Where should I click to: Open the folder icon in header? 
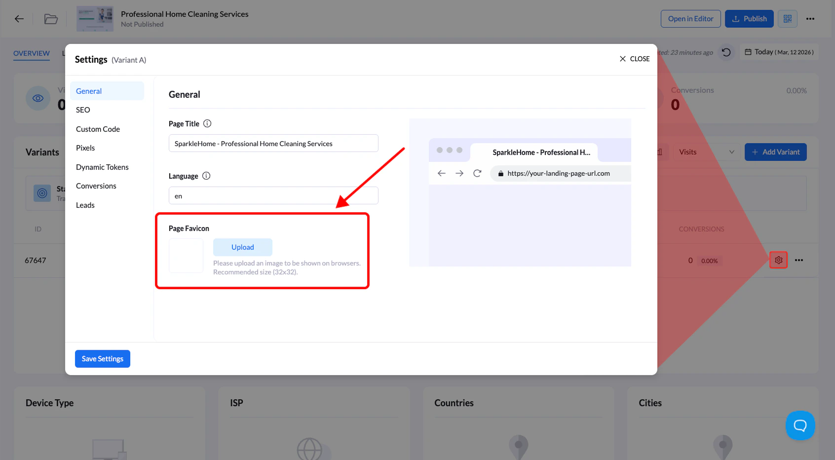51,19
